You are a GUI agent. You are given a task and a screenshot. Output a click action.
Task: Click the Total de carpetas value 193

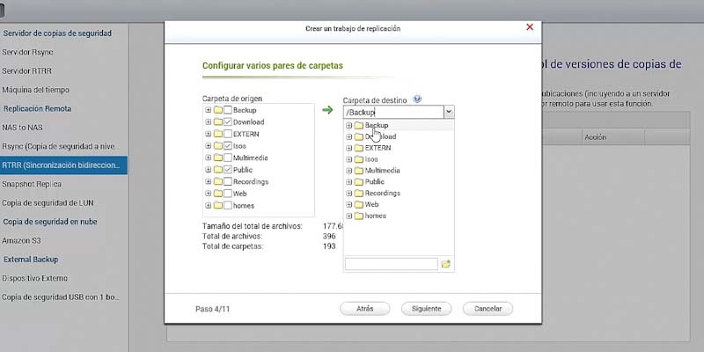tap(329, 246)
